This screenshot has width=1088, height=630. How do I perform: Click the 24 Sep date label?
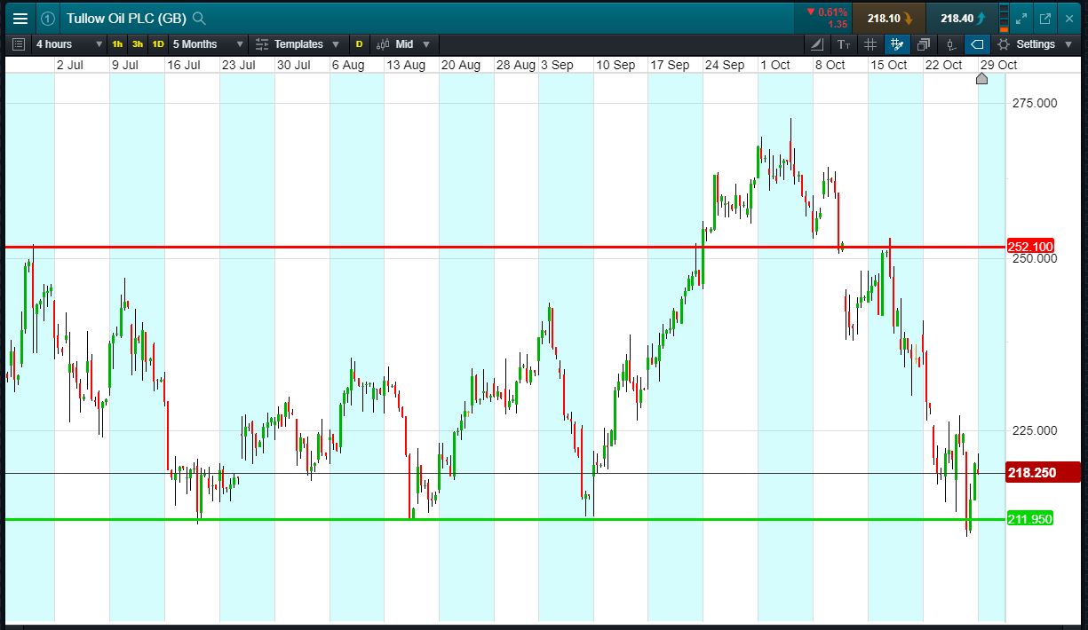click(x=725, y=65)
